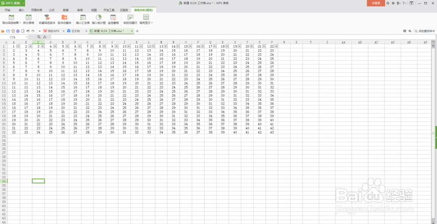The width and height of the screenshot is (437, 224).
Task: Open the 云文档 document tab
Action: 75,31
